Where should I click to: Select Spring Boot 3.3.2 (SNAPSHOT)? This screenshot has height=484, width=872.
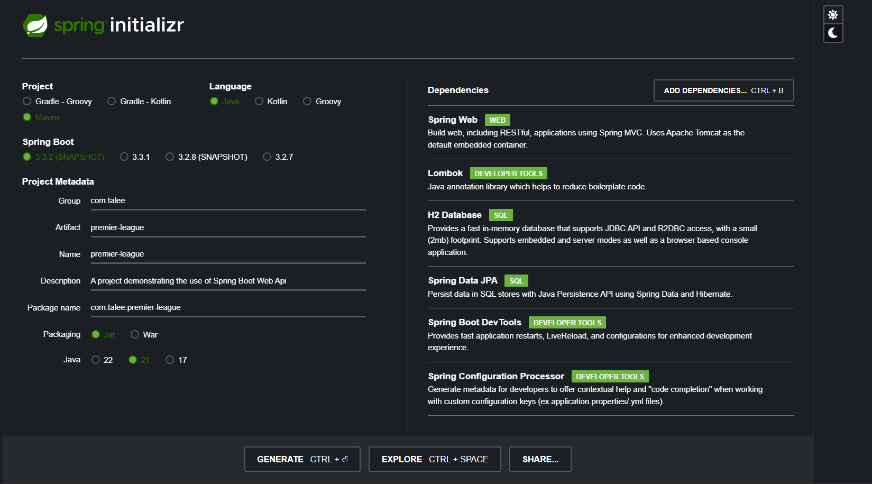tap(63, 157)
